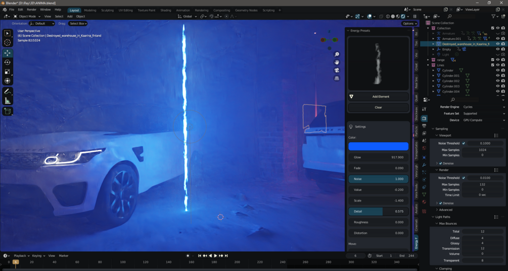Expand the range collection

pos(428,60)
